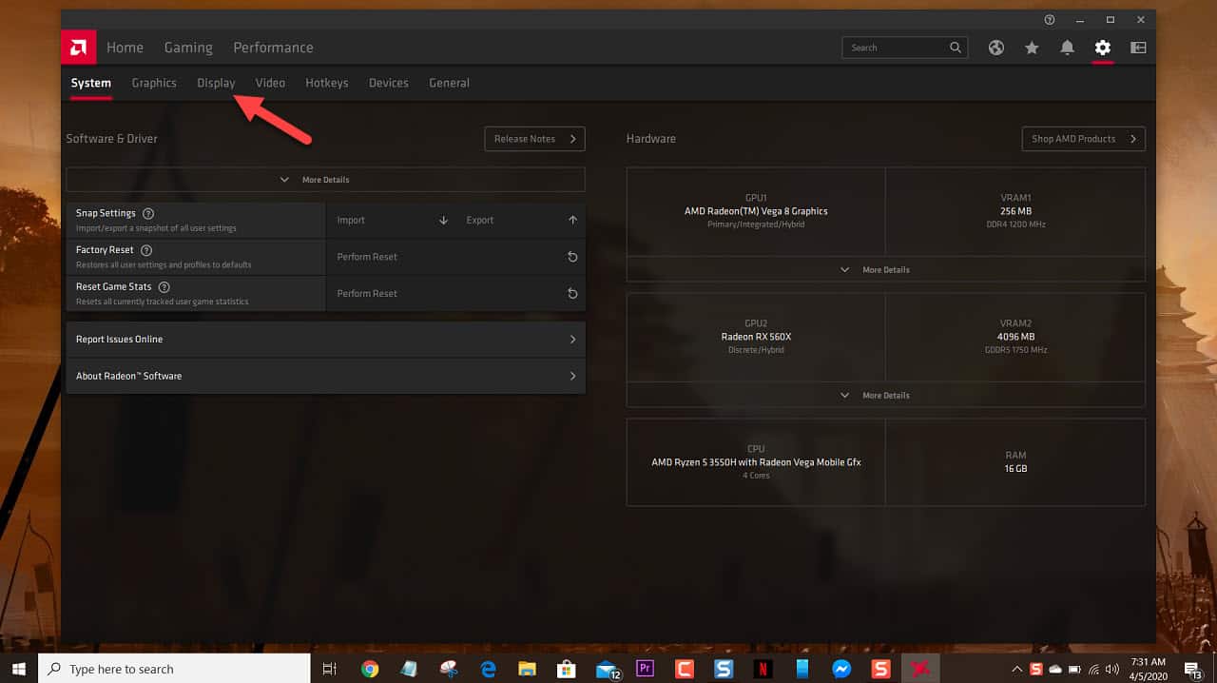The image size is (1217, 683).
Task: Click the taskbar clock showing 7:31 AM
Action: click(1149, 669)
